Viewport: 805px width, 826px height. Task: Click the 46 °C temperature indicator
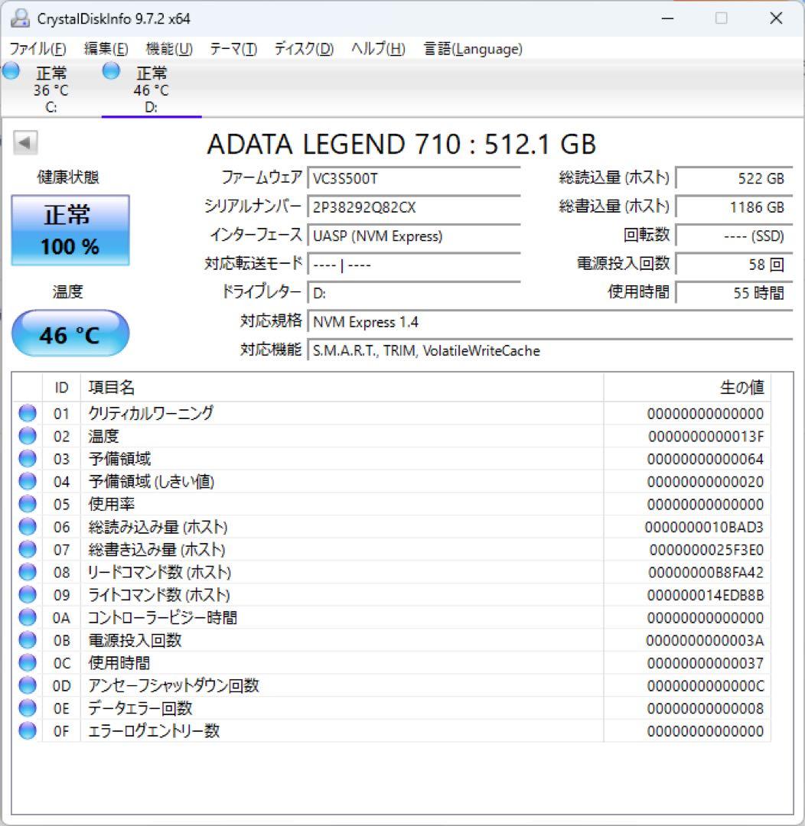coord(70,333)
